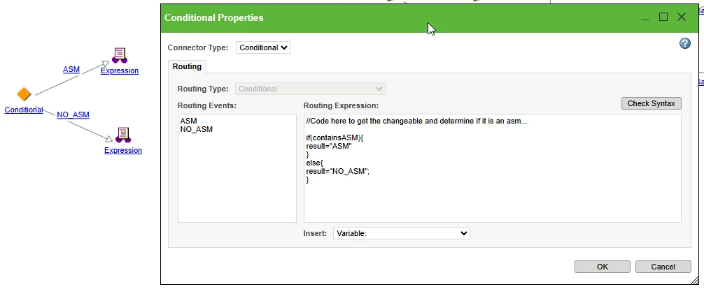Click the Conditional node label link
Image resolution: width=704 pixels, height=289 pixels.
click(x=24, y=110)
